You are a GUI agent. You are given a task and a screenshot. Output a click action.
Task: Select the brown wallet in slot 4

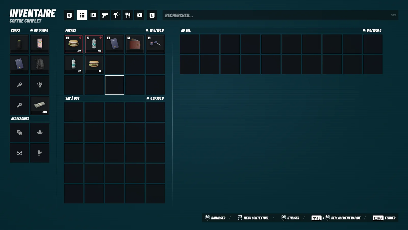coord(135,44)
